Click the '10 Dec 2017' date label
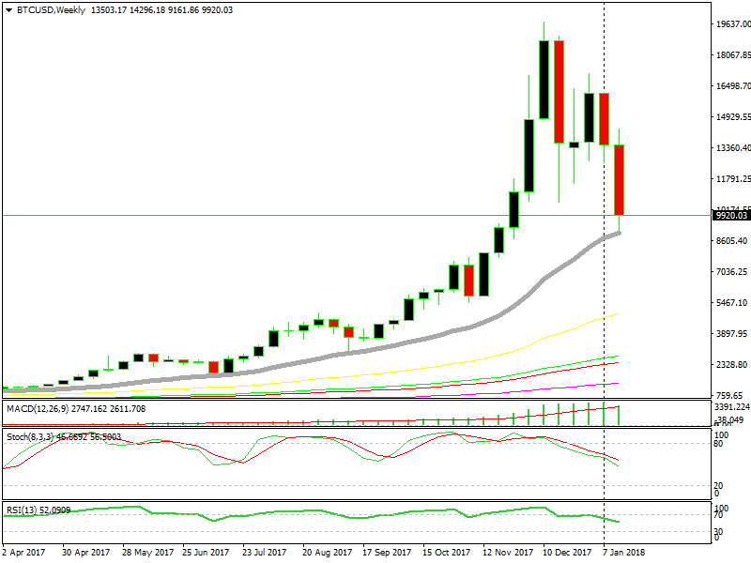The image size is (751, 563). click(x=567, y=553)
